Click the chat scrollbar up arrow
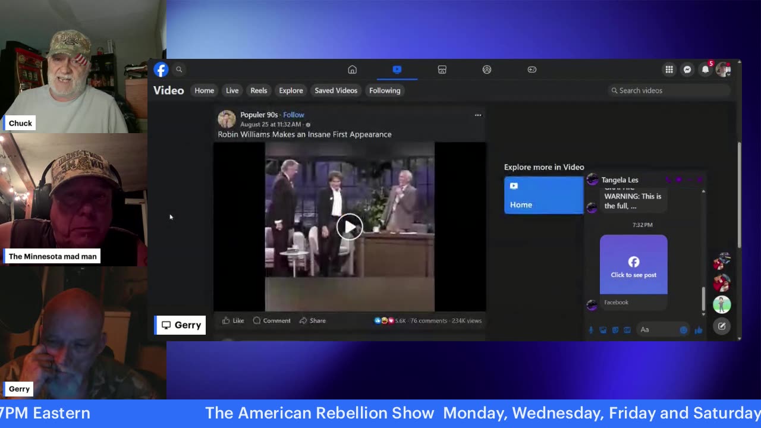Image resolution: width=761 pixels, height=428 pixels. click(703, 191)
